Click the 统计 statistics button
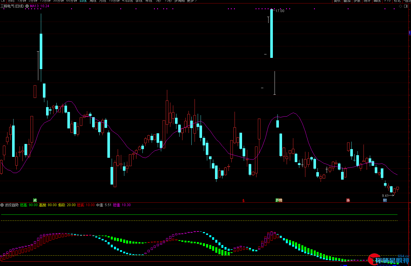This screenshot has height=266, width=411. (367, 1)
